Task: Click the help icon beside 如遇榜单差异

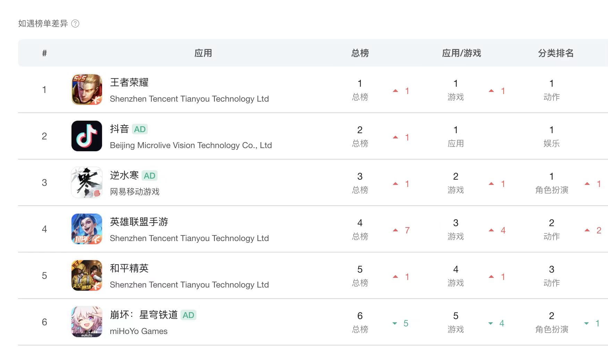Action: 75,24
